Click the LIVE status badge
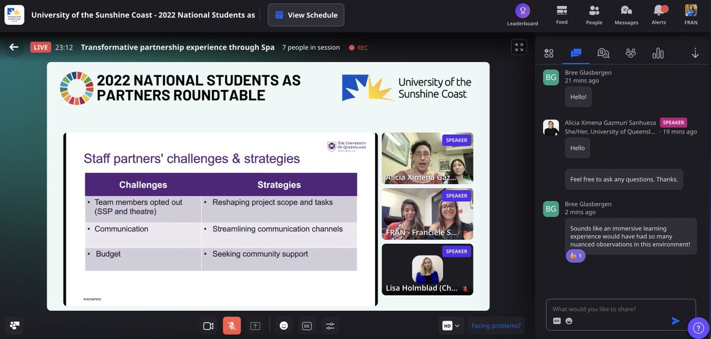Screen dimensions: 711x339 [x=40, y=47]
